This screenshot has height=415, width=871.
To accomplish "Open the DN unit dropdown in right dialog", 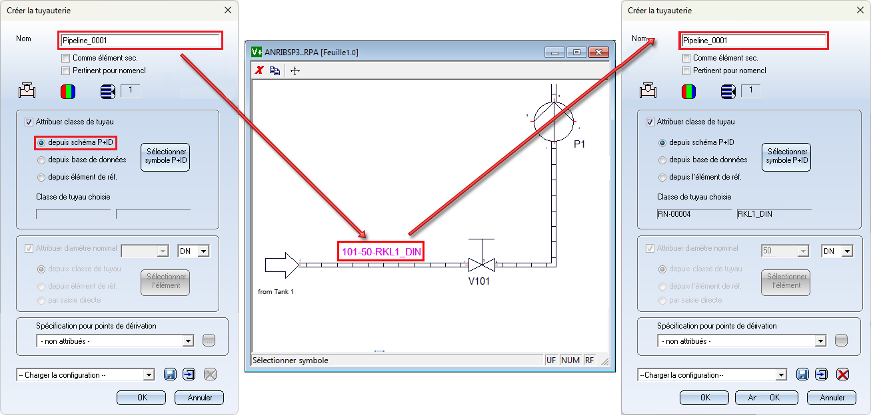I will pos(847,251).
